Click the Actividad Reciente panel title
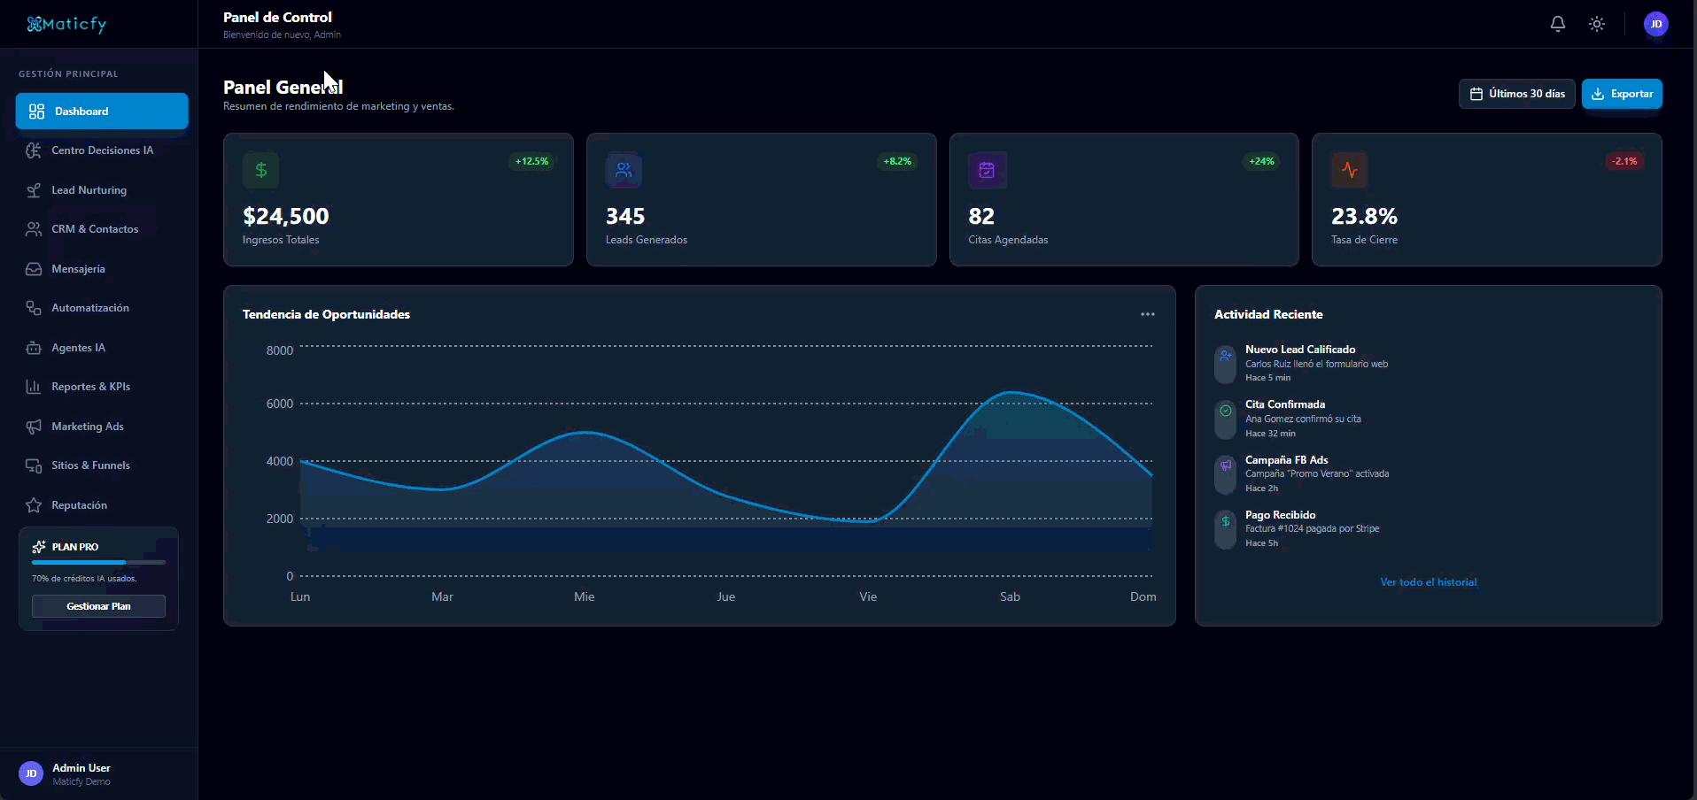This screenshot has height=800, width=1697. coord(1268,314)
